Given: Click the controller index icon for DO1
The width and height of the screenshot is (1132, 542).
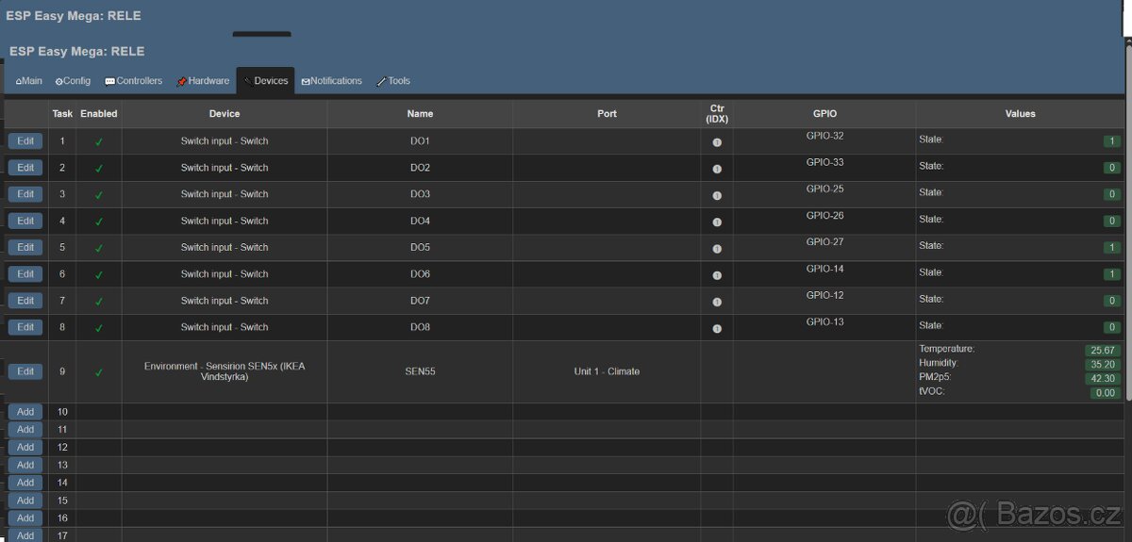Looking at the screenshot, I should coord(717,142).
